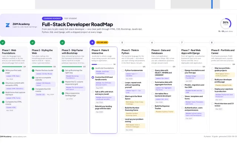The image size is (237, 148).
Task: Click check icon beside 'Master the box model'
Action: pyautogui.click(x=33, y=71)
